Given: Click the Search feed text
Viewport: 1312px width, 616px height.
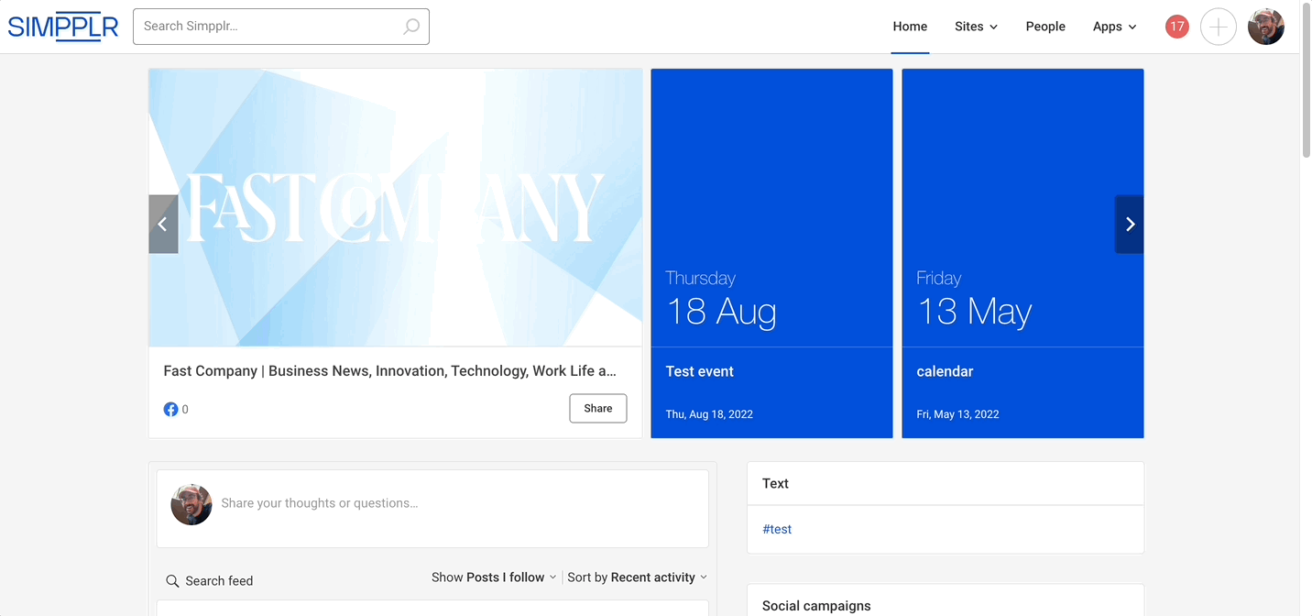Looking at the screenshot, I should (x=219, y=581).
